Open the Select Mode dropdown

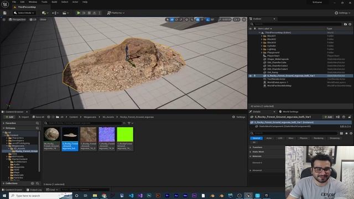[x=24, y=13]
